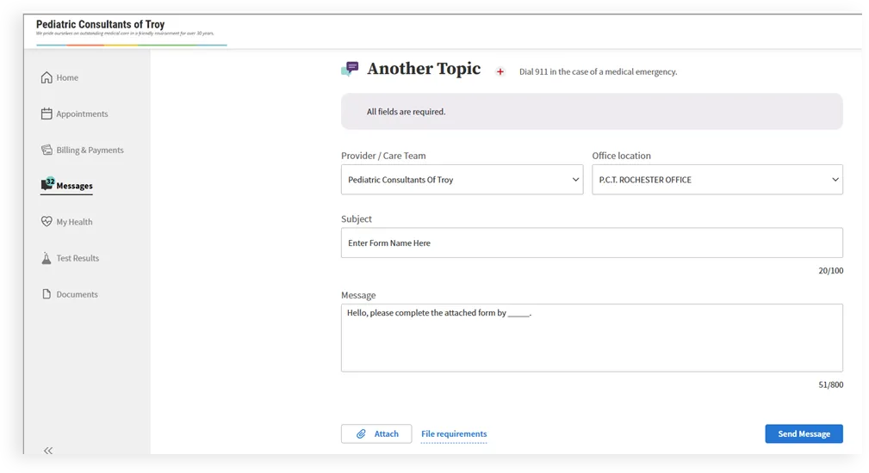Click the Documents file icon
This screenshot has width=869, height=473.
(x=47, y=294)
